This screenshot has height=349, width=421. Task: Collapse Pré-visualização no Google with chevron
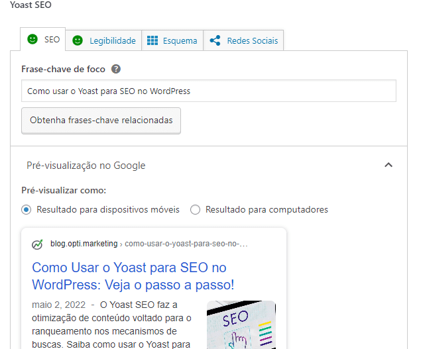pyautogui.click(x=389, y=165)
